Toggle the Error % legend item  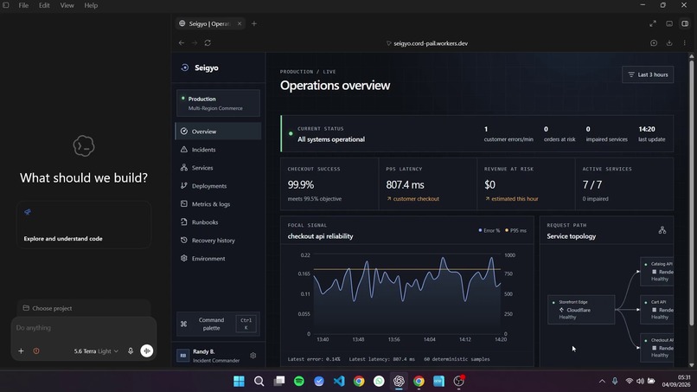click(489, 230)
